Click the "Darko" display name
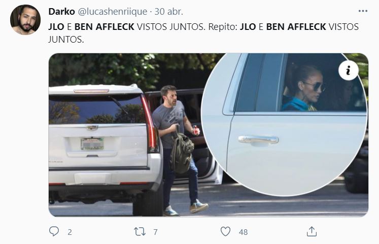 [61, 11]
